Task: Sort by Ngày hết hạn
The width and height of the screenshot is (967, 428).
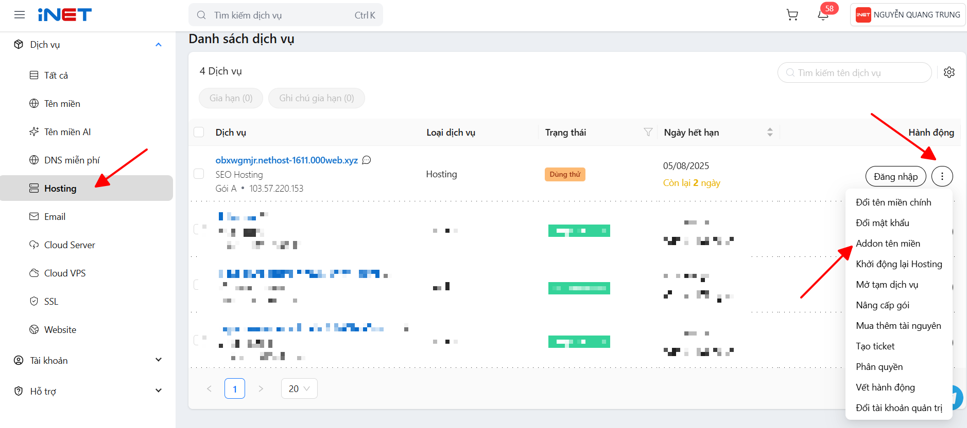Action: tap(770, 132)
